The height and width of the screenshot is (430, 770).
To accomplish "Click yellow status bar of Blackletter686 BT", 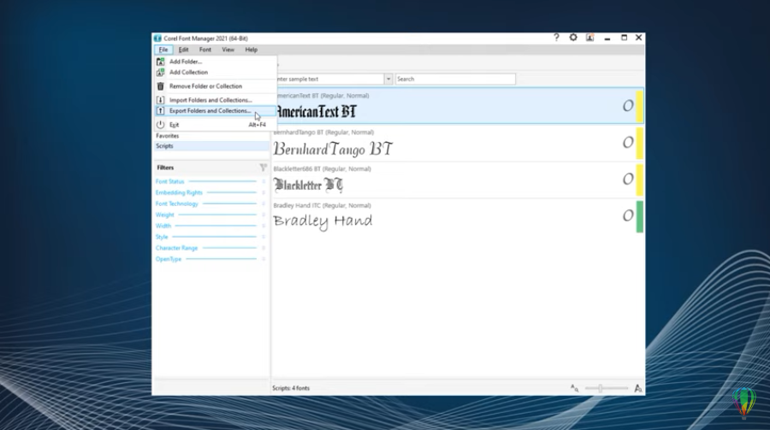I will click(639, 180).
